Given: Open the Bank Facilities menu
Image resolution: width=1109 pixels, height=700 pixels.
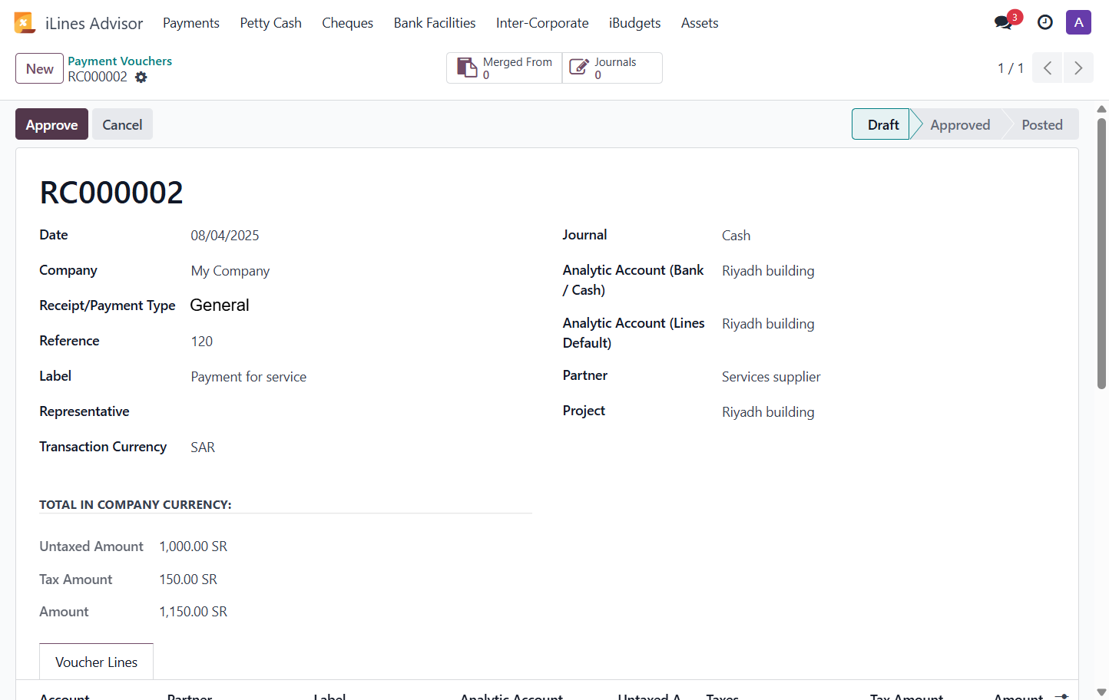Looking at the screenshot, I should pos(435,23).
